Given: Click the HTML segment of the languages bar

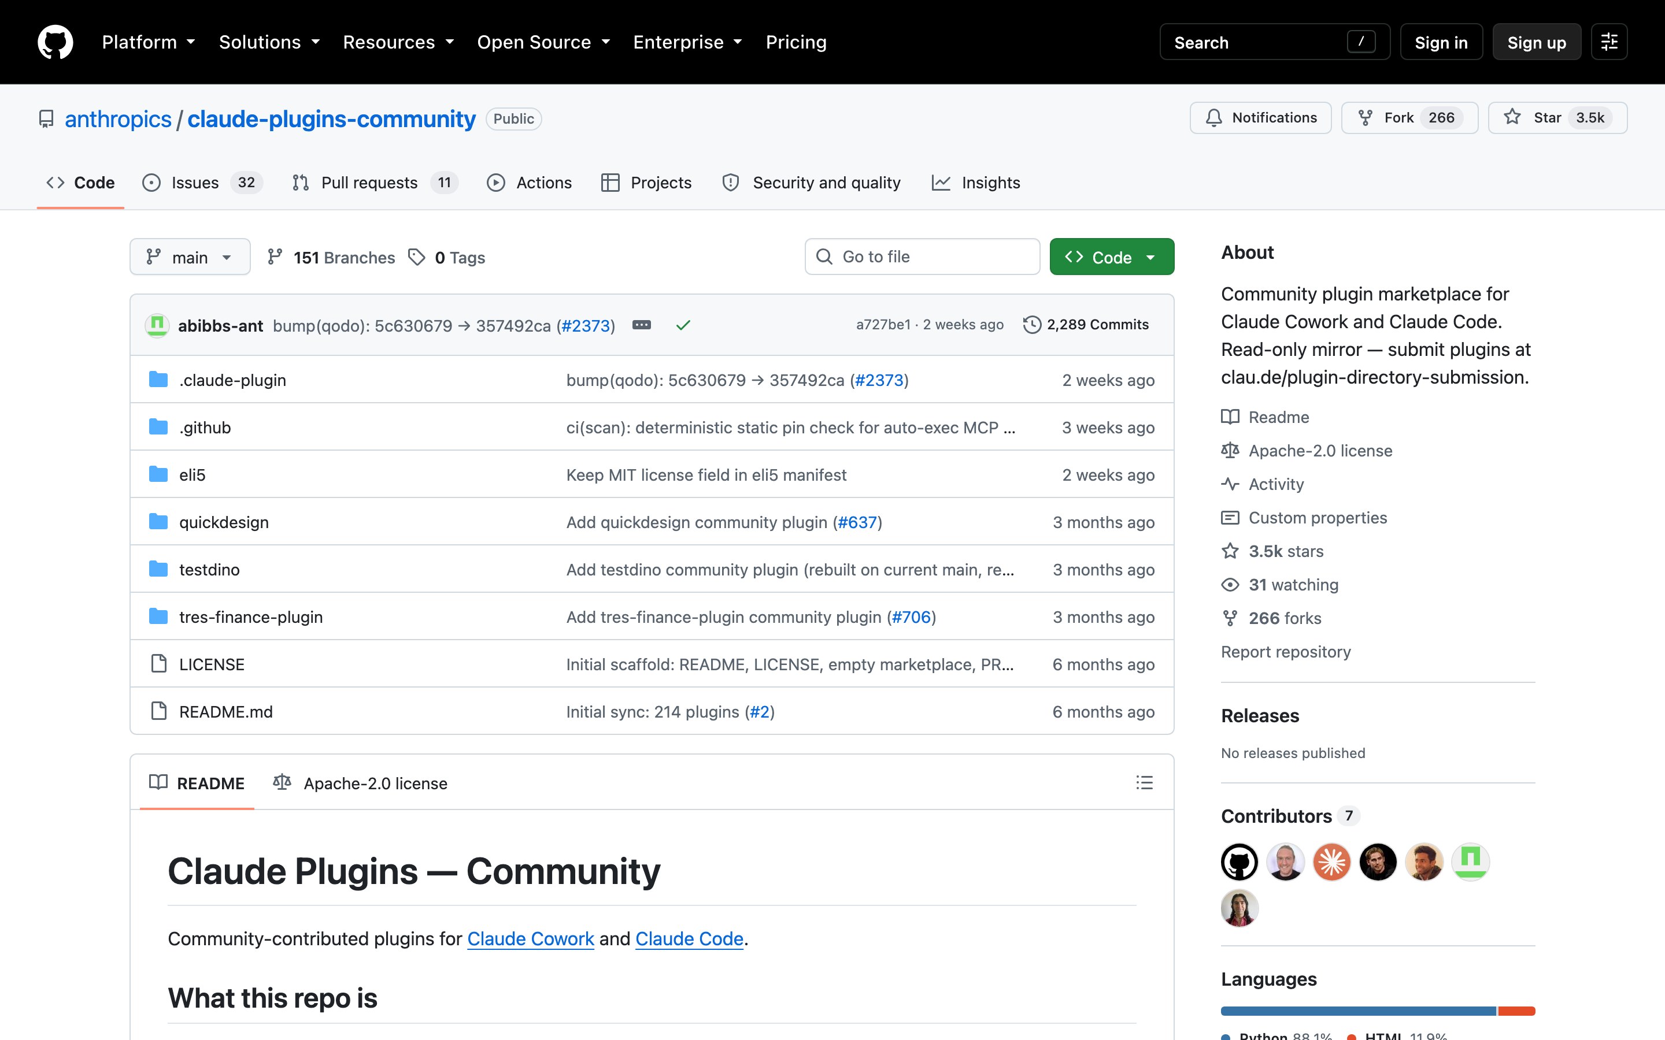Looking at the screenshot, I should pyautogui.click(x=1516, y=1011).
